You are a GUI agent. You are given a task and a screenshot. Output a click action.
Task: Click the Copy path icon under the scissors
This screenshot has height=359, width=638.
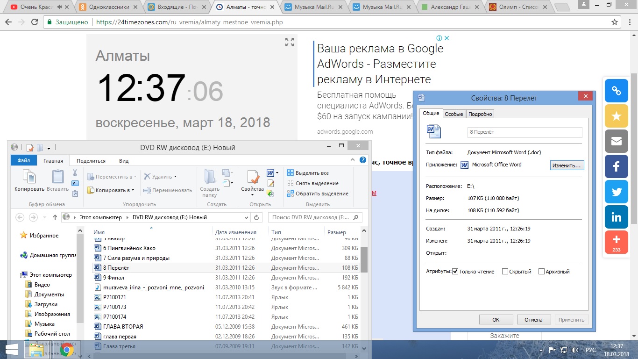(x=75, y=182)
